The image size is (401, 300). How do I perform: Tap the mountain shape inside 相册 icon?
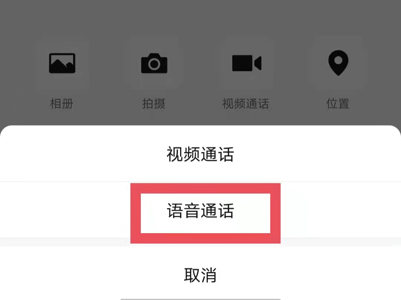[62, 65]
